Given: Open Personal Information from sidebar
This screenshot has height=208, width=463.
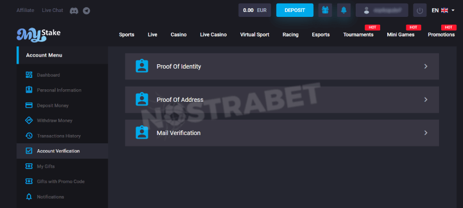Looking at the screenshot, I should coord(59,90).
